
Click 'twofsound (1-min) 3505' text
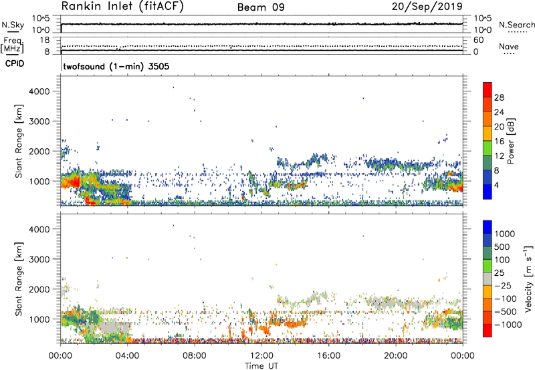pos(116,66)
